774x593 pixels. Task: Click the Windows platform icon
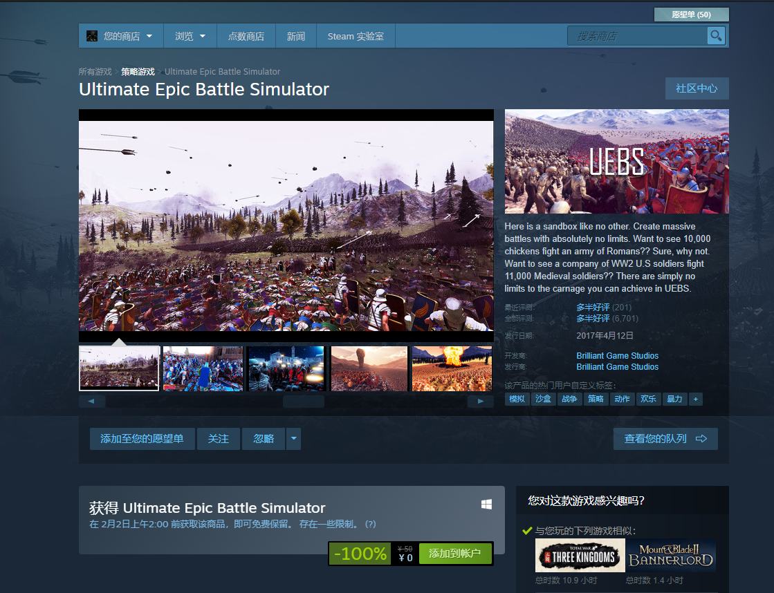(x=486, y=504)
